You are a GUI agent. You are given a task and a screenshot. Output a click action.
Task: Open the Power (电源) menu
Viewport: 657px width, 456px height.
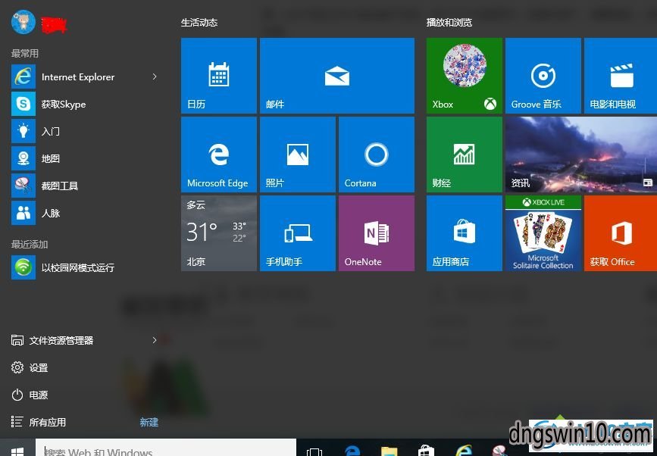(x=30, y=395)
